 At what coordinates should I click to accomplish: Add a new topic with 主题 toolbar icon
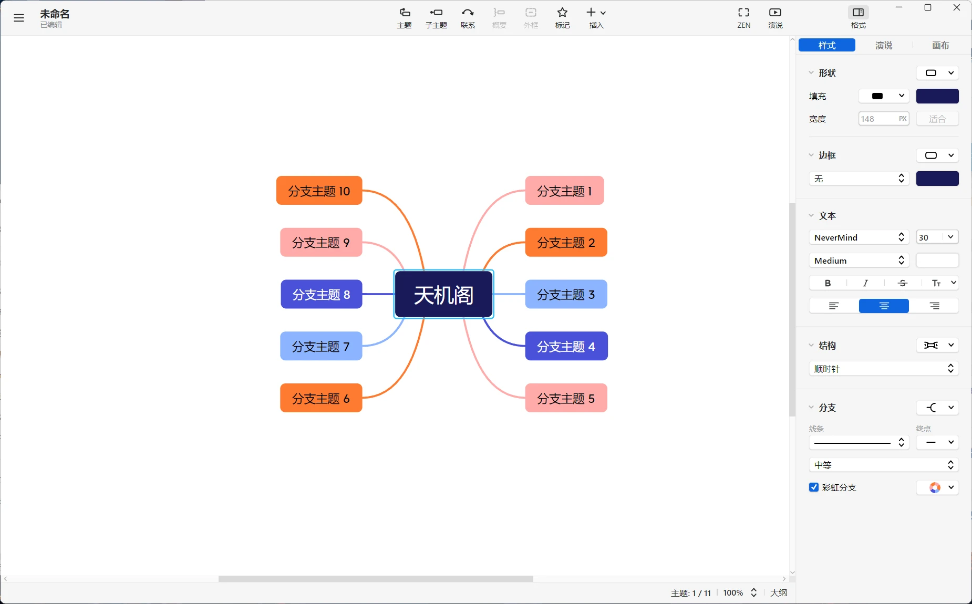(x=404, y=18)
